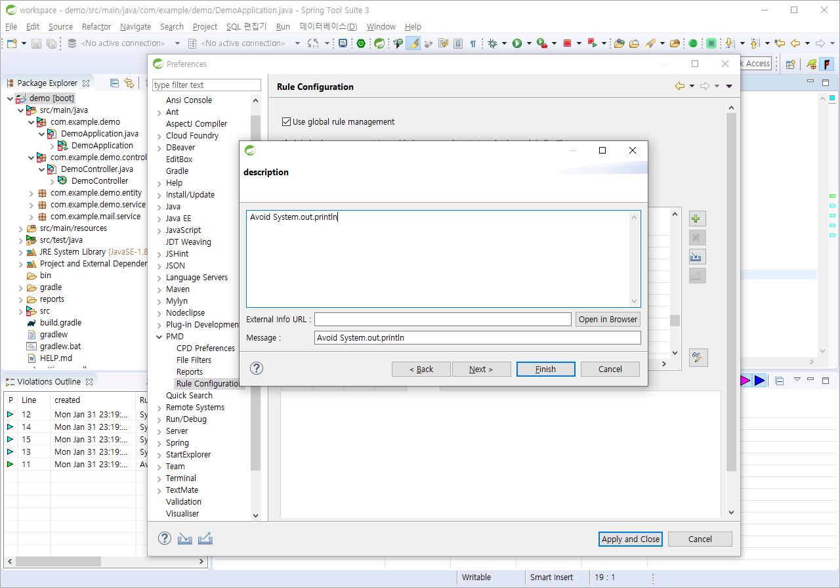Select Rule Configuration under PMD
The width and height of the screenshot is (840, 588).
[209, 383]
